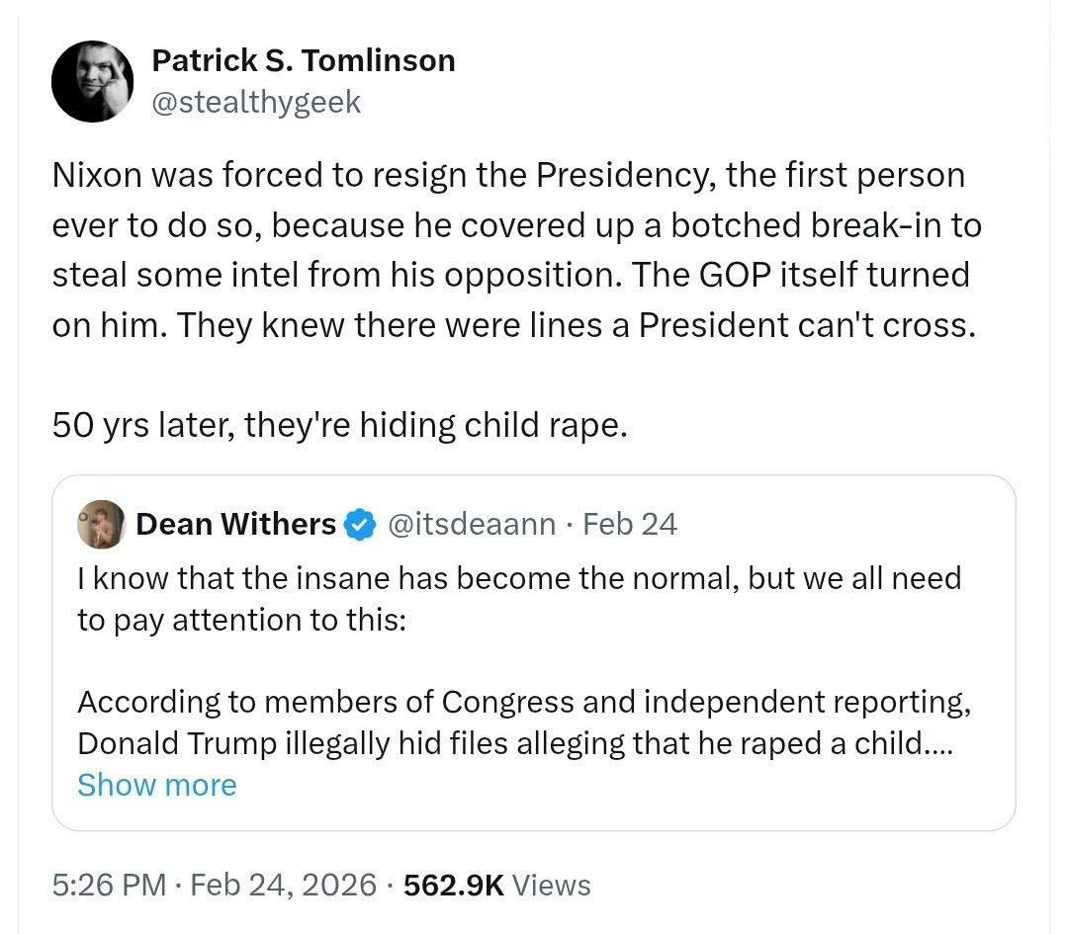This screenshot has height=934, width=1068.
Task: Click Patrick S. Tomlinson's profile avatar
Action: click(92, 82)
